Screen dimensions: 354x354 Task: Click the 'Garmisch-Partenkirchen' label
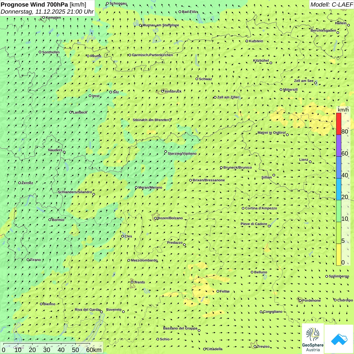tap(152, 55)
